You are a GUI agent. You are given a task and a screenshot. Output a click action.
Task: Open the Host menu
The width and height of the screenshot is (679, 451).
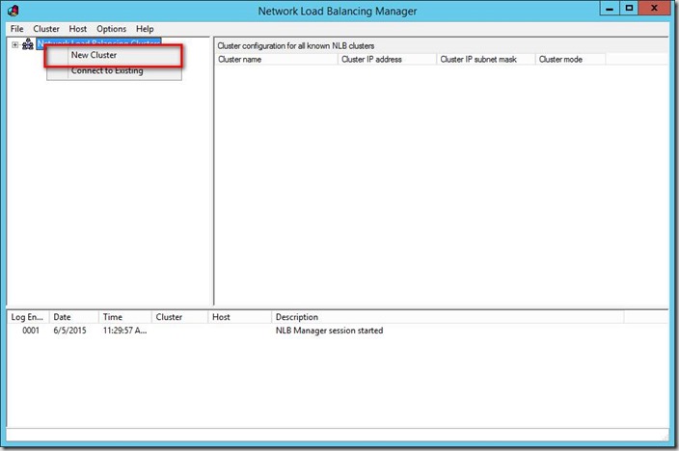[78, 29]
